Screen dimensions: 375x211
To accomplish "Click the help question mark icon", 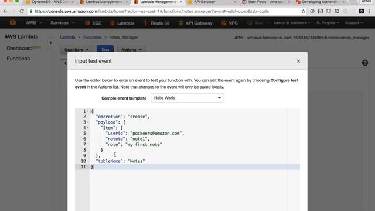I will coord(364,63).
